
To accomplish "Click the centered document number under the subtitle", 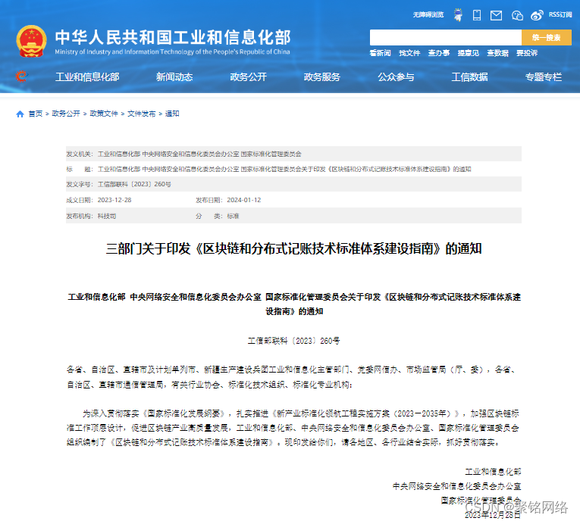I will tap(293, 341).
